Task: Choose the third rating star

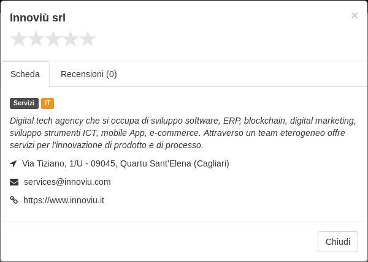Action: pyautogui.click(x=53, y=39)
